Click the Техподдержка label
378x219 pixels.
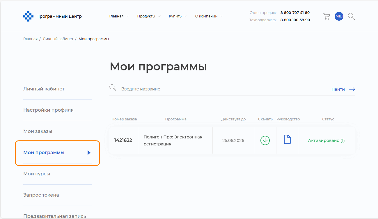tap(263, 20)
